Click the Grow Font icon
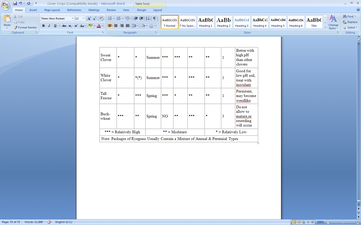This screenshot has width=361, height=225. (89, 18)
